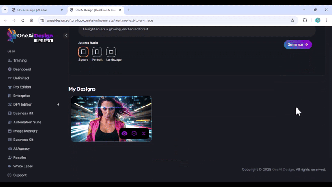Open the generated woman image thumbnail
The height and width of the screenshot is (187, 332).
coord(111,119)
